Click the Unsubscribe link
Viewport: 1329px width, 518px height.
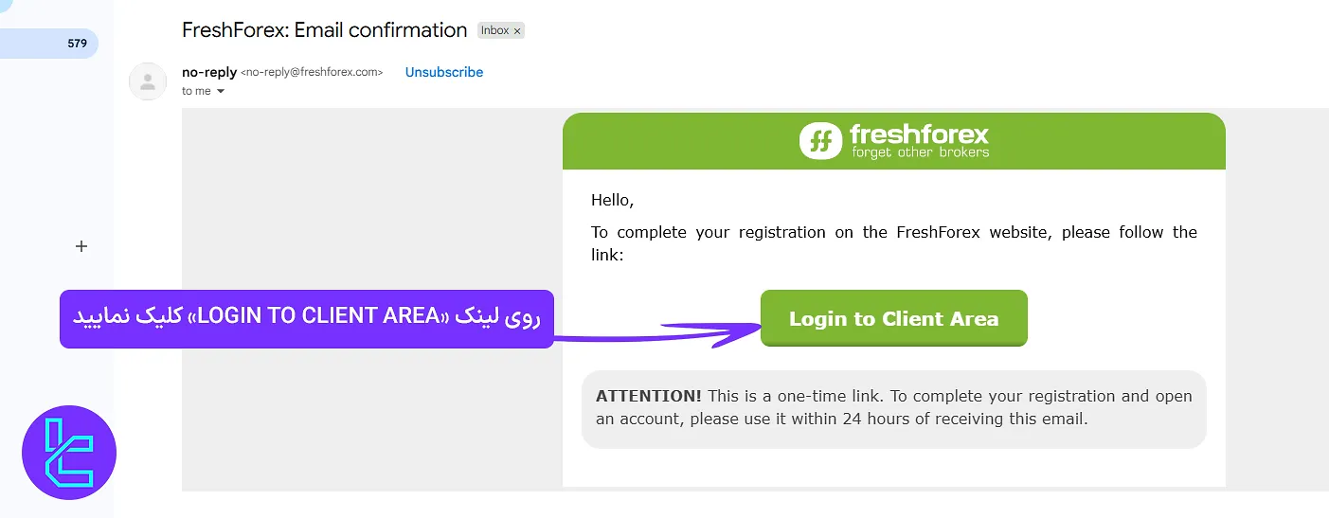444,72
